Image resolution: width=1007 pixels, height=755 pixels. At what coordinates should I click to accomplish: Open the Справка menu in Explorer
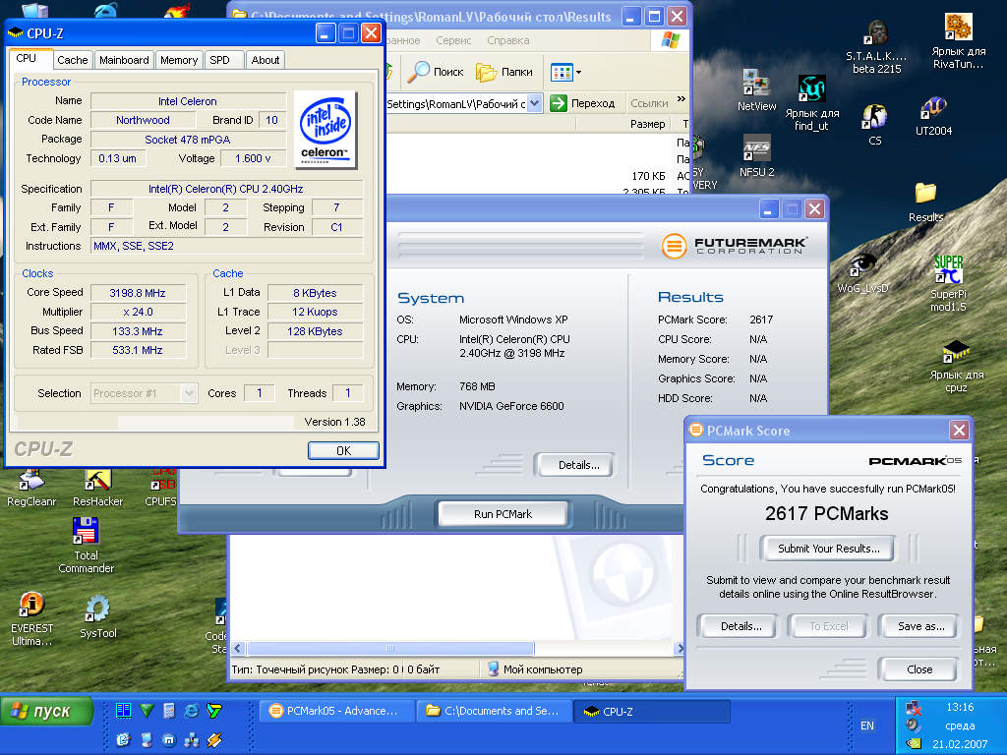click(x=508, y=40)
